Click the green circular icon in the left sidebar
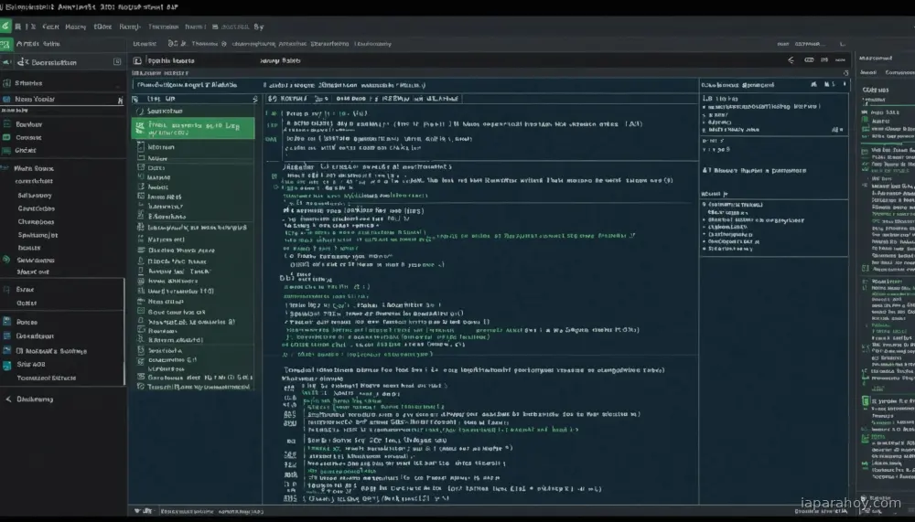915x522 pixels. [5, 260]
